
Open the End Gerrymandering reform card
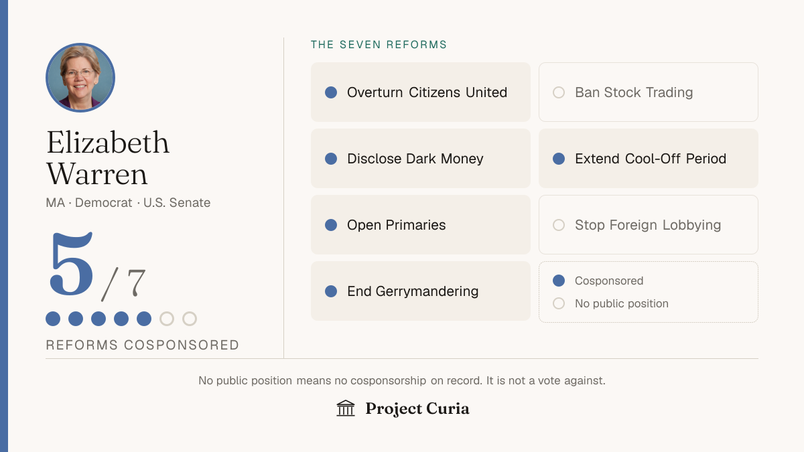[421, 291]
